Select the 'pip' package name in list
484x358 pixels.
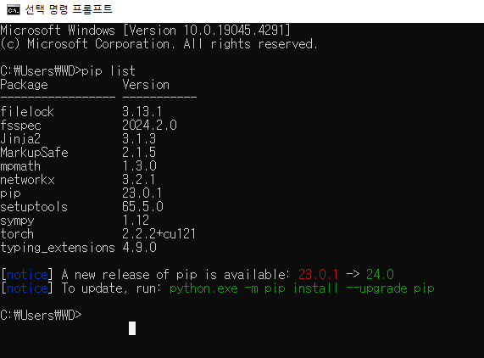10,193
